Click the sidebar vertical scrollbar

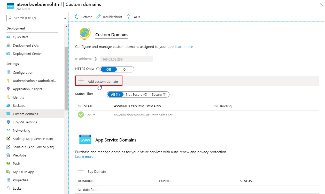coord(66,78)
